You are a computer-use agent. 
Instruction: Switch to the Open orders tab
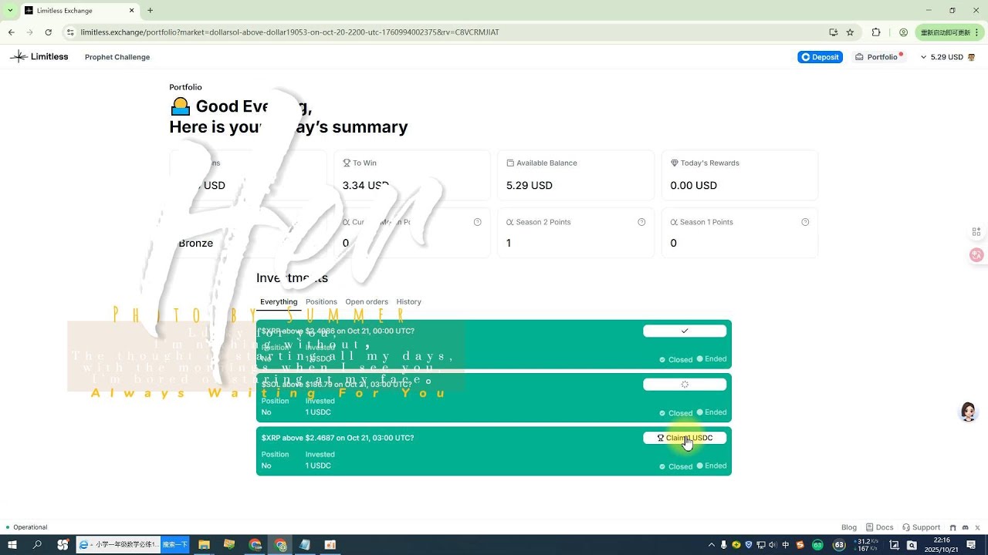(367, 301)
